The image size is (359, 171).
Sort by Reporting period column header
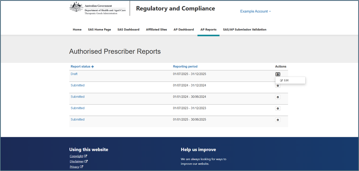click(x=185, y=67)
